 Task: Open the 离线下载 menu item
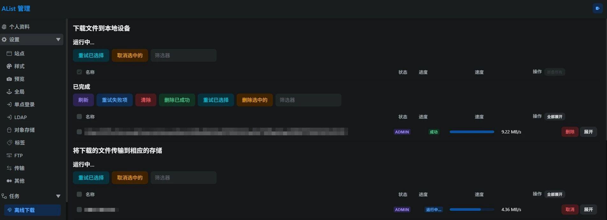[x=32, y=210]
